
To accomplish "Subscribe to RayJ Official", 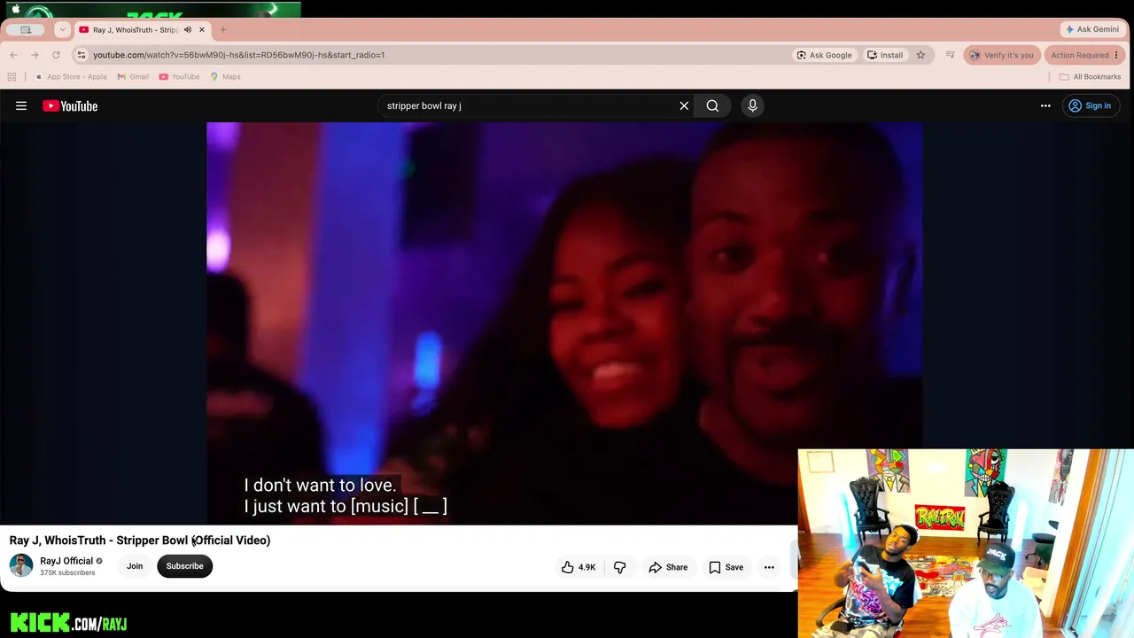I will click(184, 566).
